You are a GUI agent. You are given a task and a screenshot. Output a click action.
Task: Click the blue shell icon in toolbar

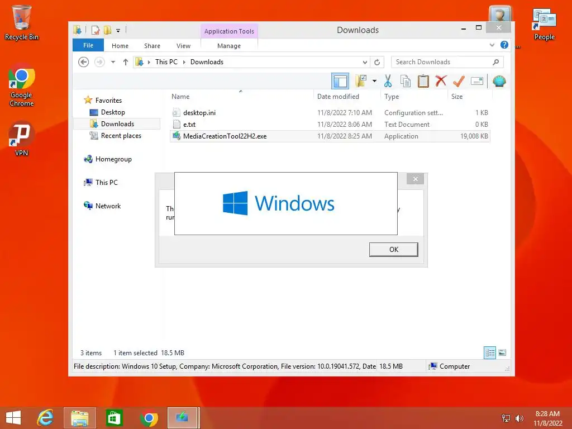tap(499, 81)
